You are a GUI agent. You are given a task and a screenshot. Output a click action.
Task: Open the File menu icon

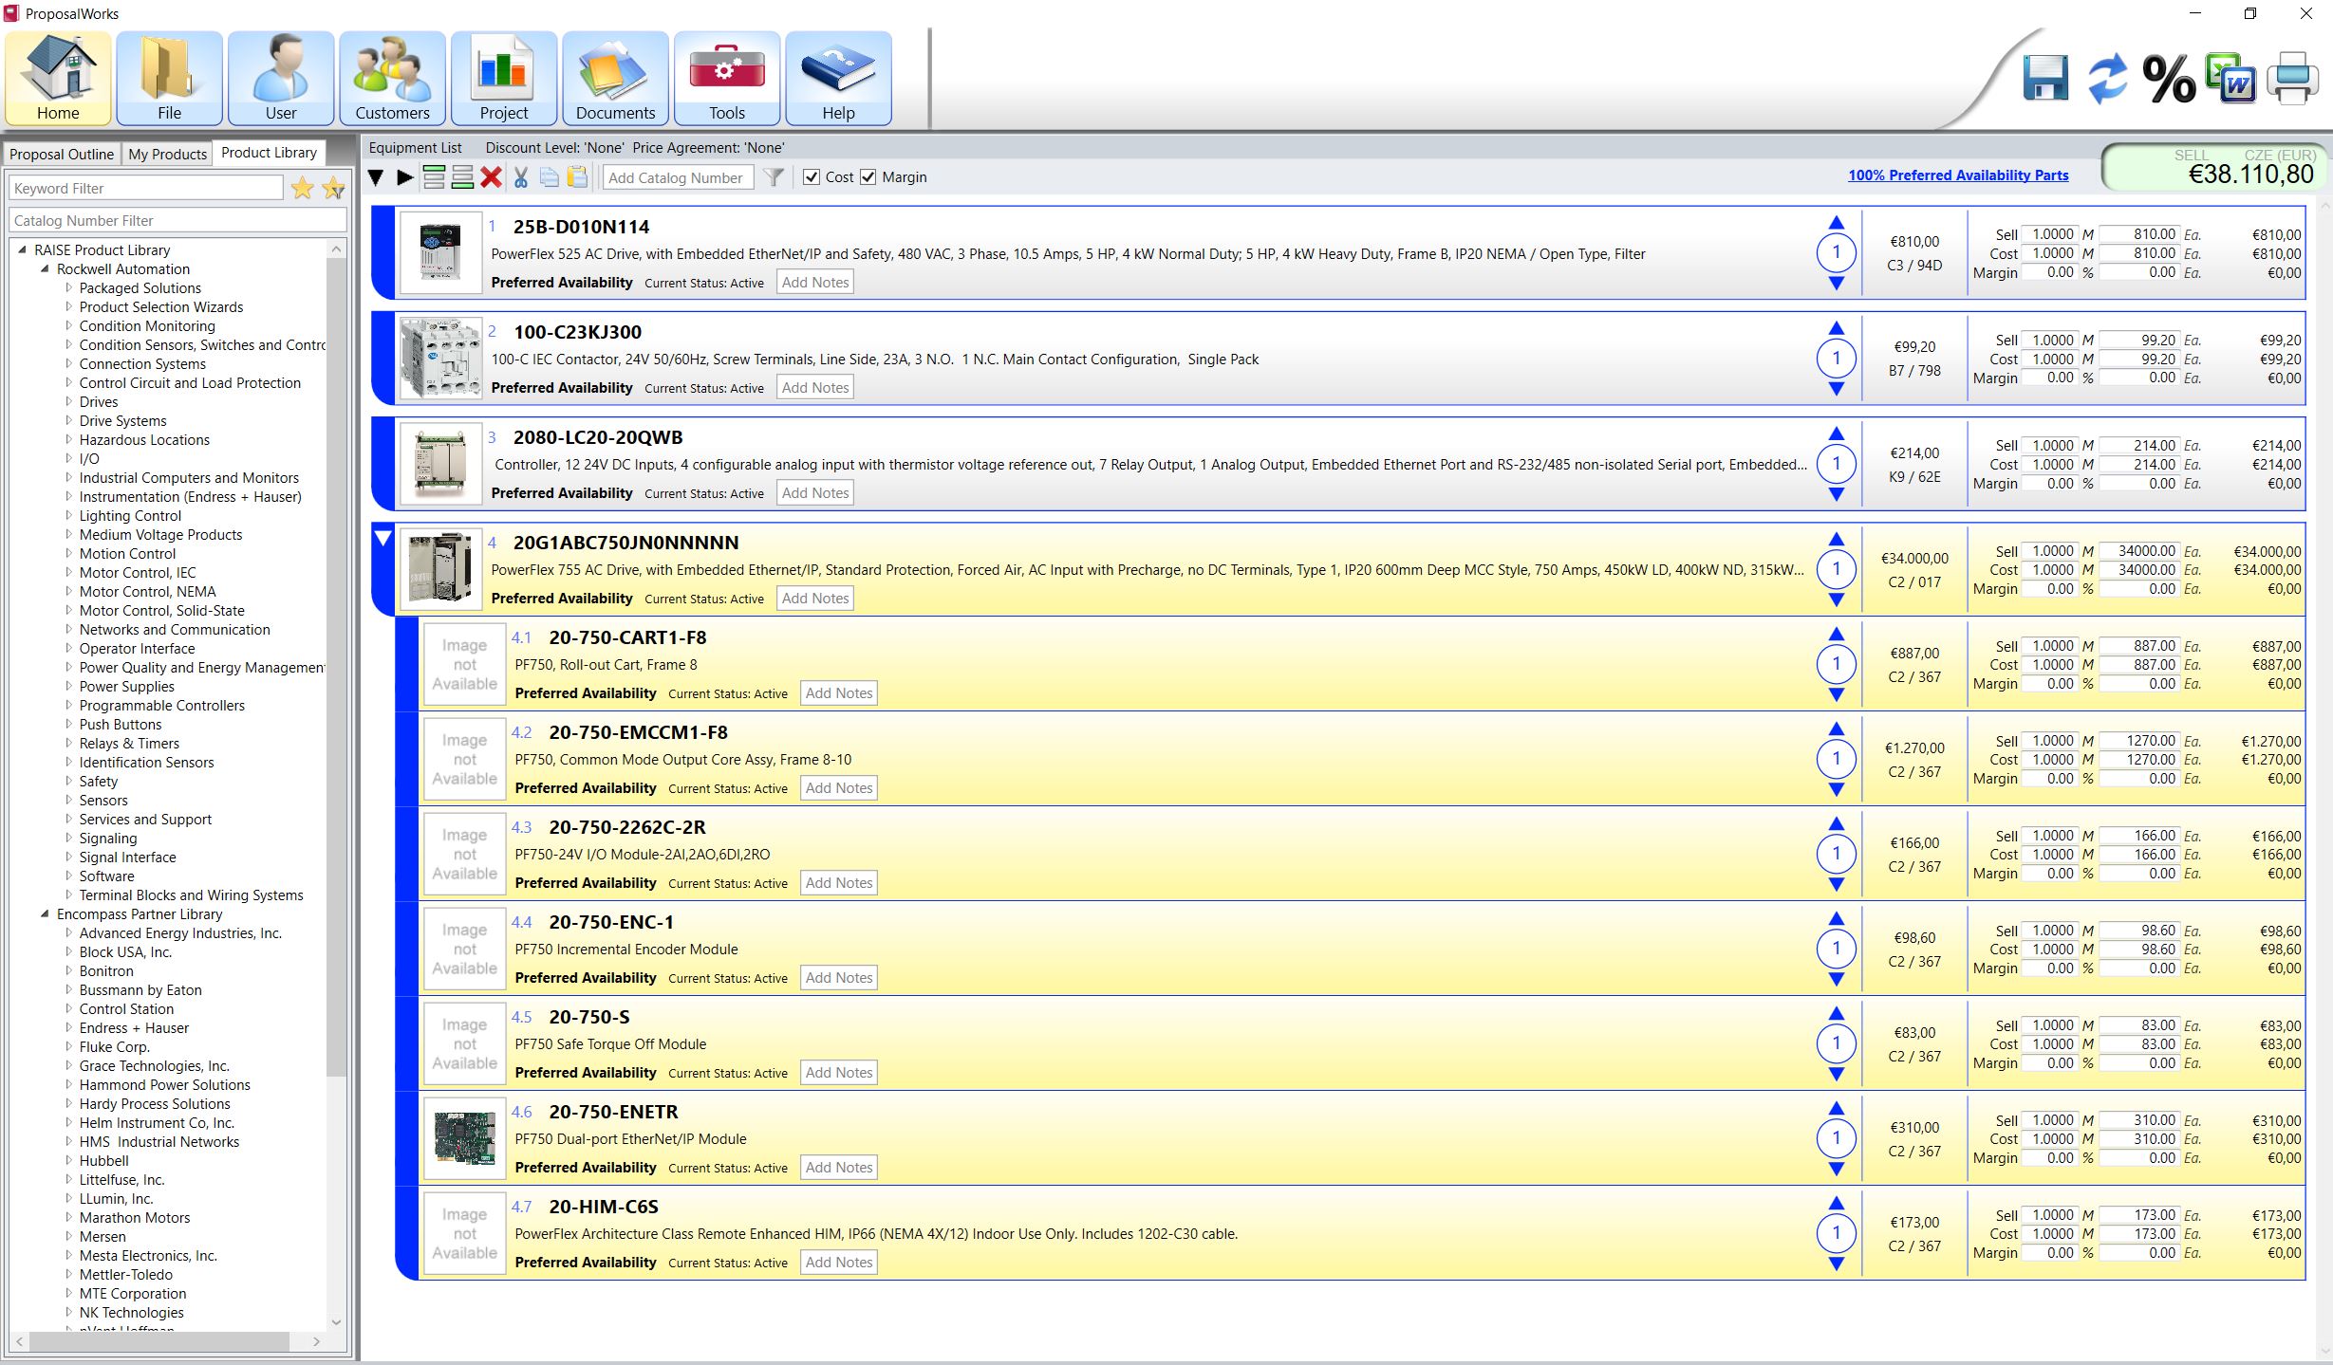(x=169, y=79)
